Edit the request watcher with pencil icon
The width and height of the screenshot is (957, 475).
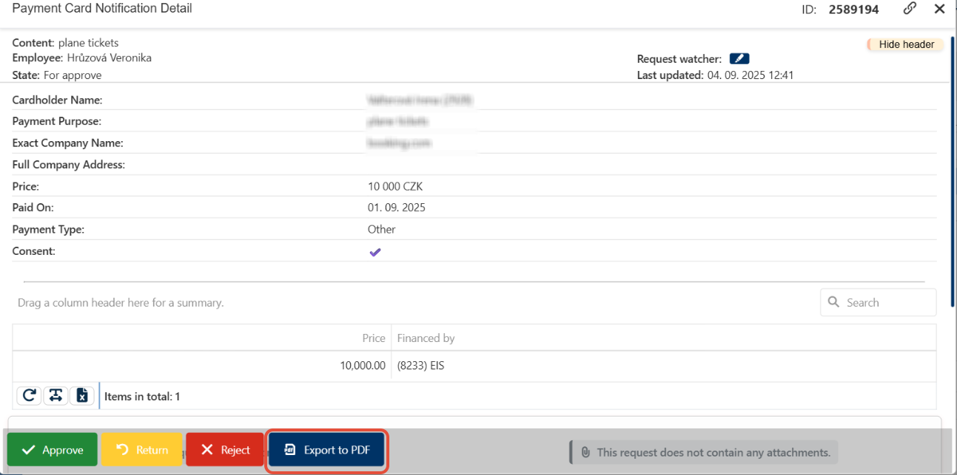pos(739,59)
